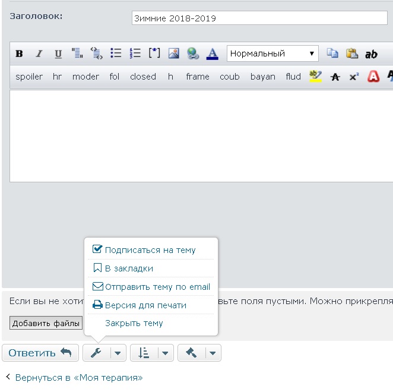Screen dimensions: 393x392
Task: Insert an image into the post
Action: tap(173, 53)
